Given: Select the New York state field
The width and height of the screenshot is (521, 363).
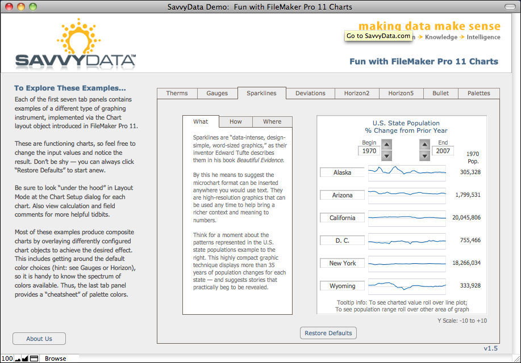Looking at the screenshot, I should tap(342, 263).
